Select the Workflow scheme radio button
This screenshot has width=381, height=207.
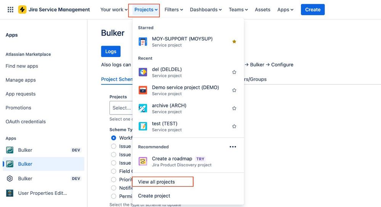point(114,138)
